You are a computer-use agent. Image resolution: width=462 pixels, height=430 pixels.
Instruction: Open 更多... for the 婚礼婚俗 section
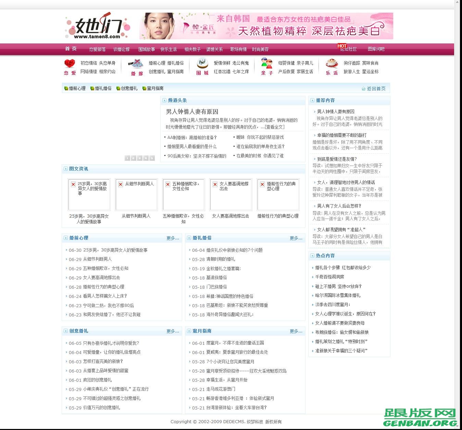click(x=296, y=238)
